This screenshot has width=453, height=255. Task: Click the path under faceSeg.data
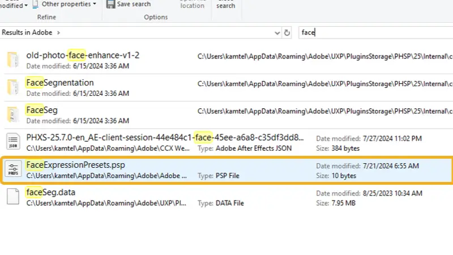pos(106,203)
